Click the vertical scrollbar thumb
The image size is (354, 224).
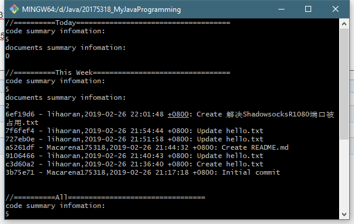tap(344, 84)
